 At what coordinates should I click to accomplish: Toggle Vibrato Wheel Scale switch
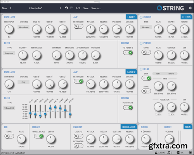tap(39, 136)
